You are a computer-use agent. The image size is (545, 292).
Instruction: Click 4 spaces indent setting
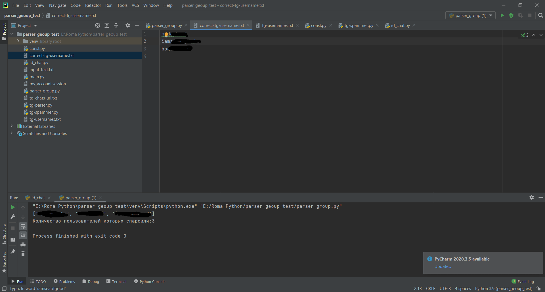coord(463,289)
